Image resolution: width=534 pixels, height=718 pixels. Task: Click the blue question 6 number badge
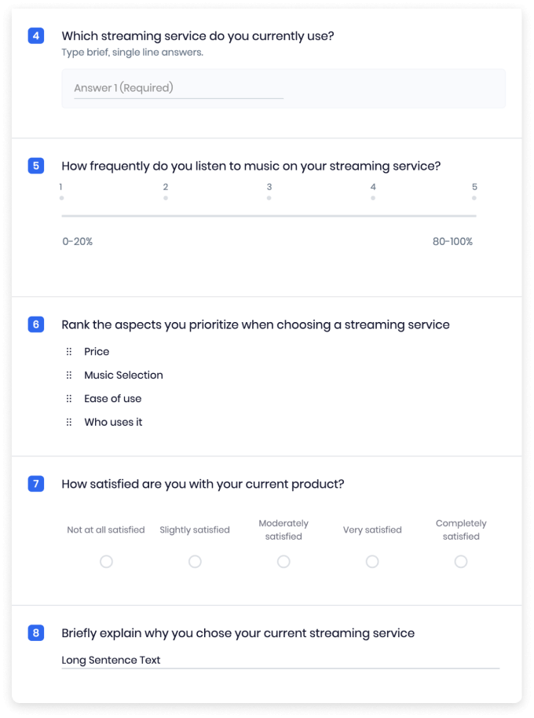pyautogui.click(x=36, y=324)
